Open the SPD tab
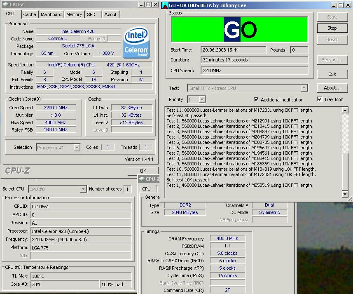The image size is (353, 294). (x=91, y=14)
